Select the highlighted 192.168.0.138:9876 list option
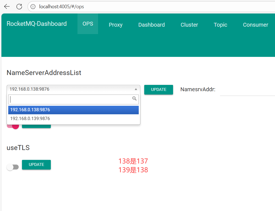The height and width of the screenshot is (211, 275). click(73, 110)
